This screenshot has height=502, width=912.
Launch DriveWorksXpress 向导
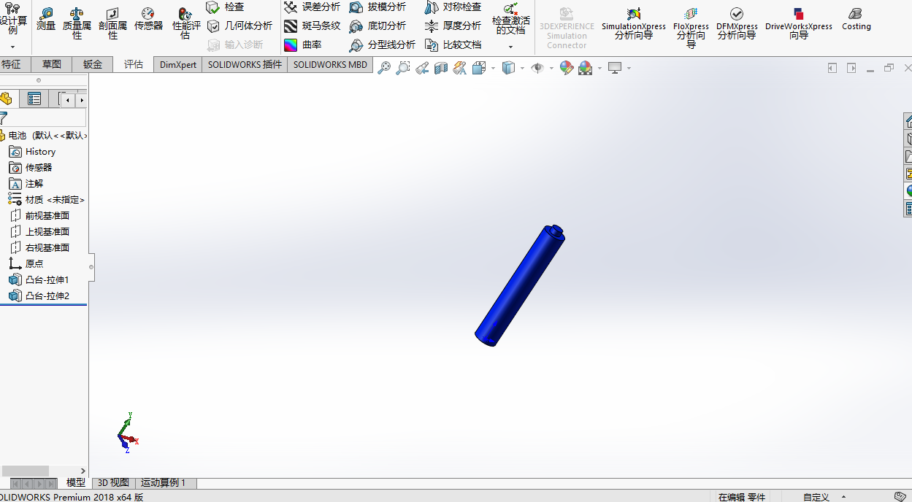tap(799, 24)
